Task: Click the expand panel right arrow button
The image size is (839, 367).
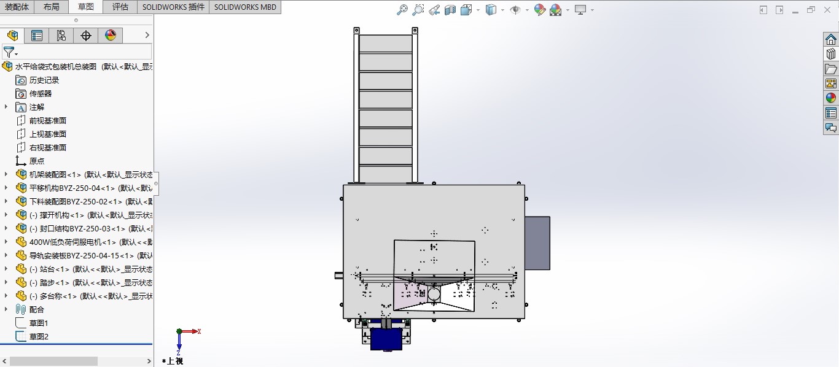Action: [x=780, y=10]
